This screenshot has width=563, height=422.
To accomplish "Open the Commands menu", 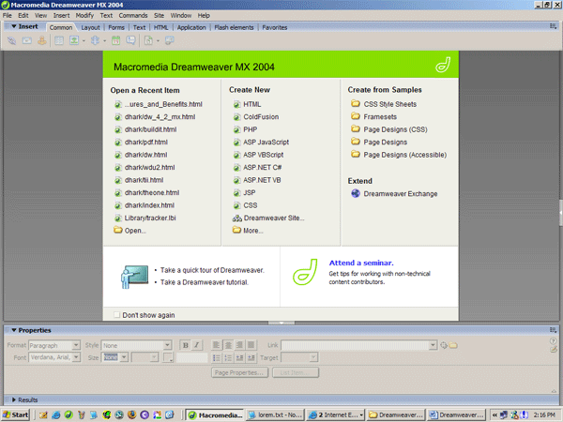I will [x=133, y=15].
